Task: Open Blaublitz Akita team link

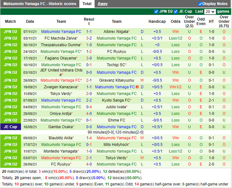Action: tap(60, 138)
